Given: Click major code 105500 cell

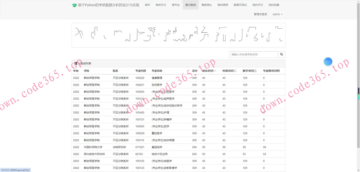Looking at the screenshot, I should (x=140, y=126).
